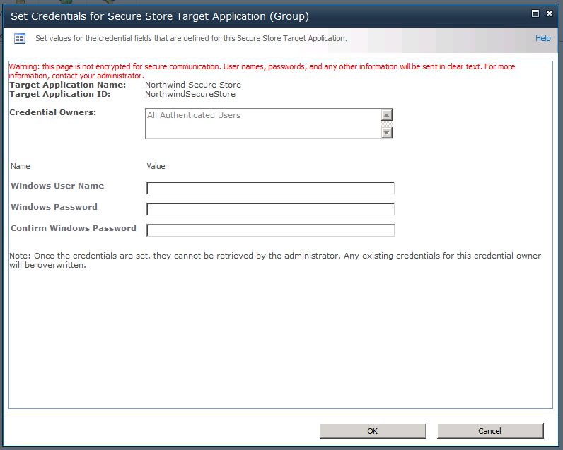563x450 pixels.
Task: Close the Set Credentials dialog
Action: pos(550,13)
